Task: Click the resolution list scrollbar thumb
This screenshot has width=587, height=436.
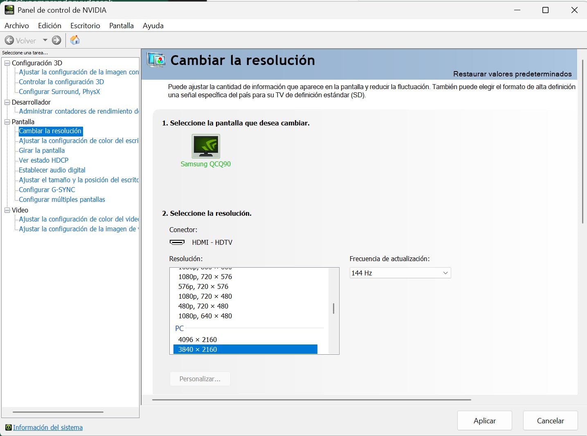Action: pyautogui.click(x=334, y=309)
